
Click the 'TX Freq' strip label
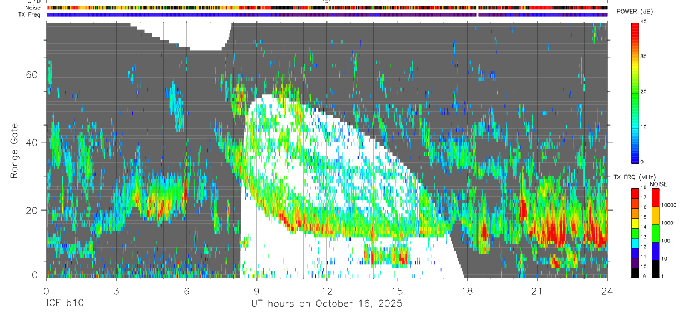pyautogui.click(x=30, y=14)
